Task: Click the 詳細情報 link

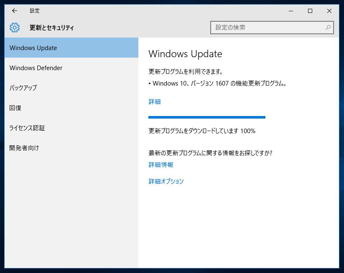Action: point(161,165)
